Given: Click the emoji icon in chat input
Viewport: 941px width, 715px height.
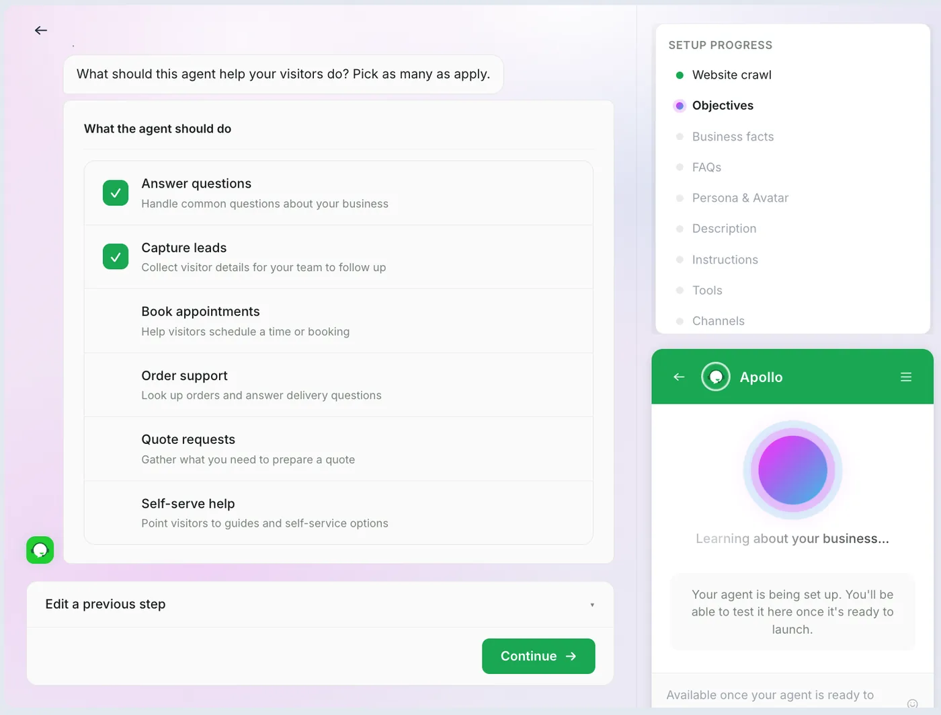Looking at the screenshot, I should (x=912, y=704).
